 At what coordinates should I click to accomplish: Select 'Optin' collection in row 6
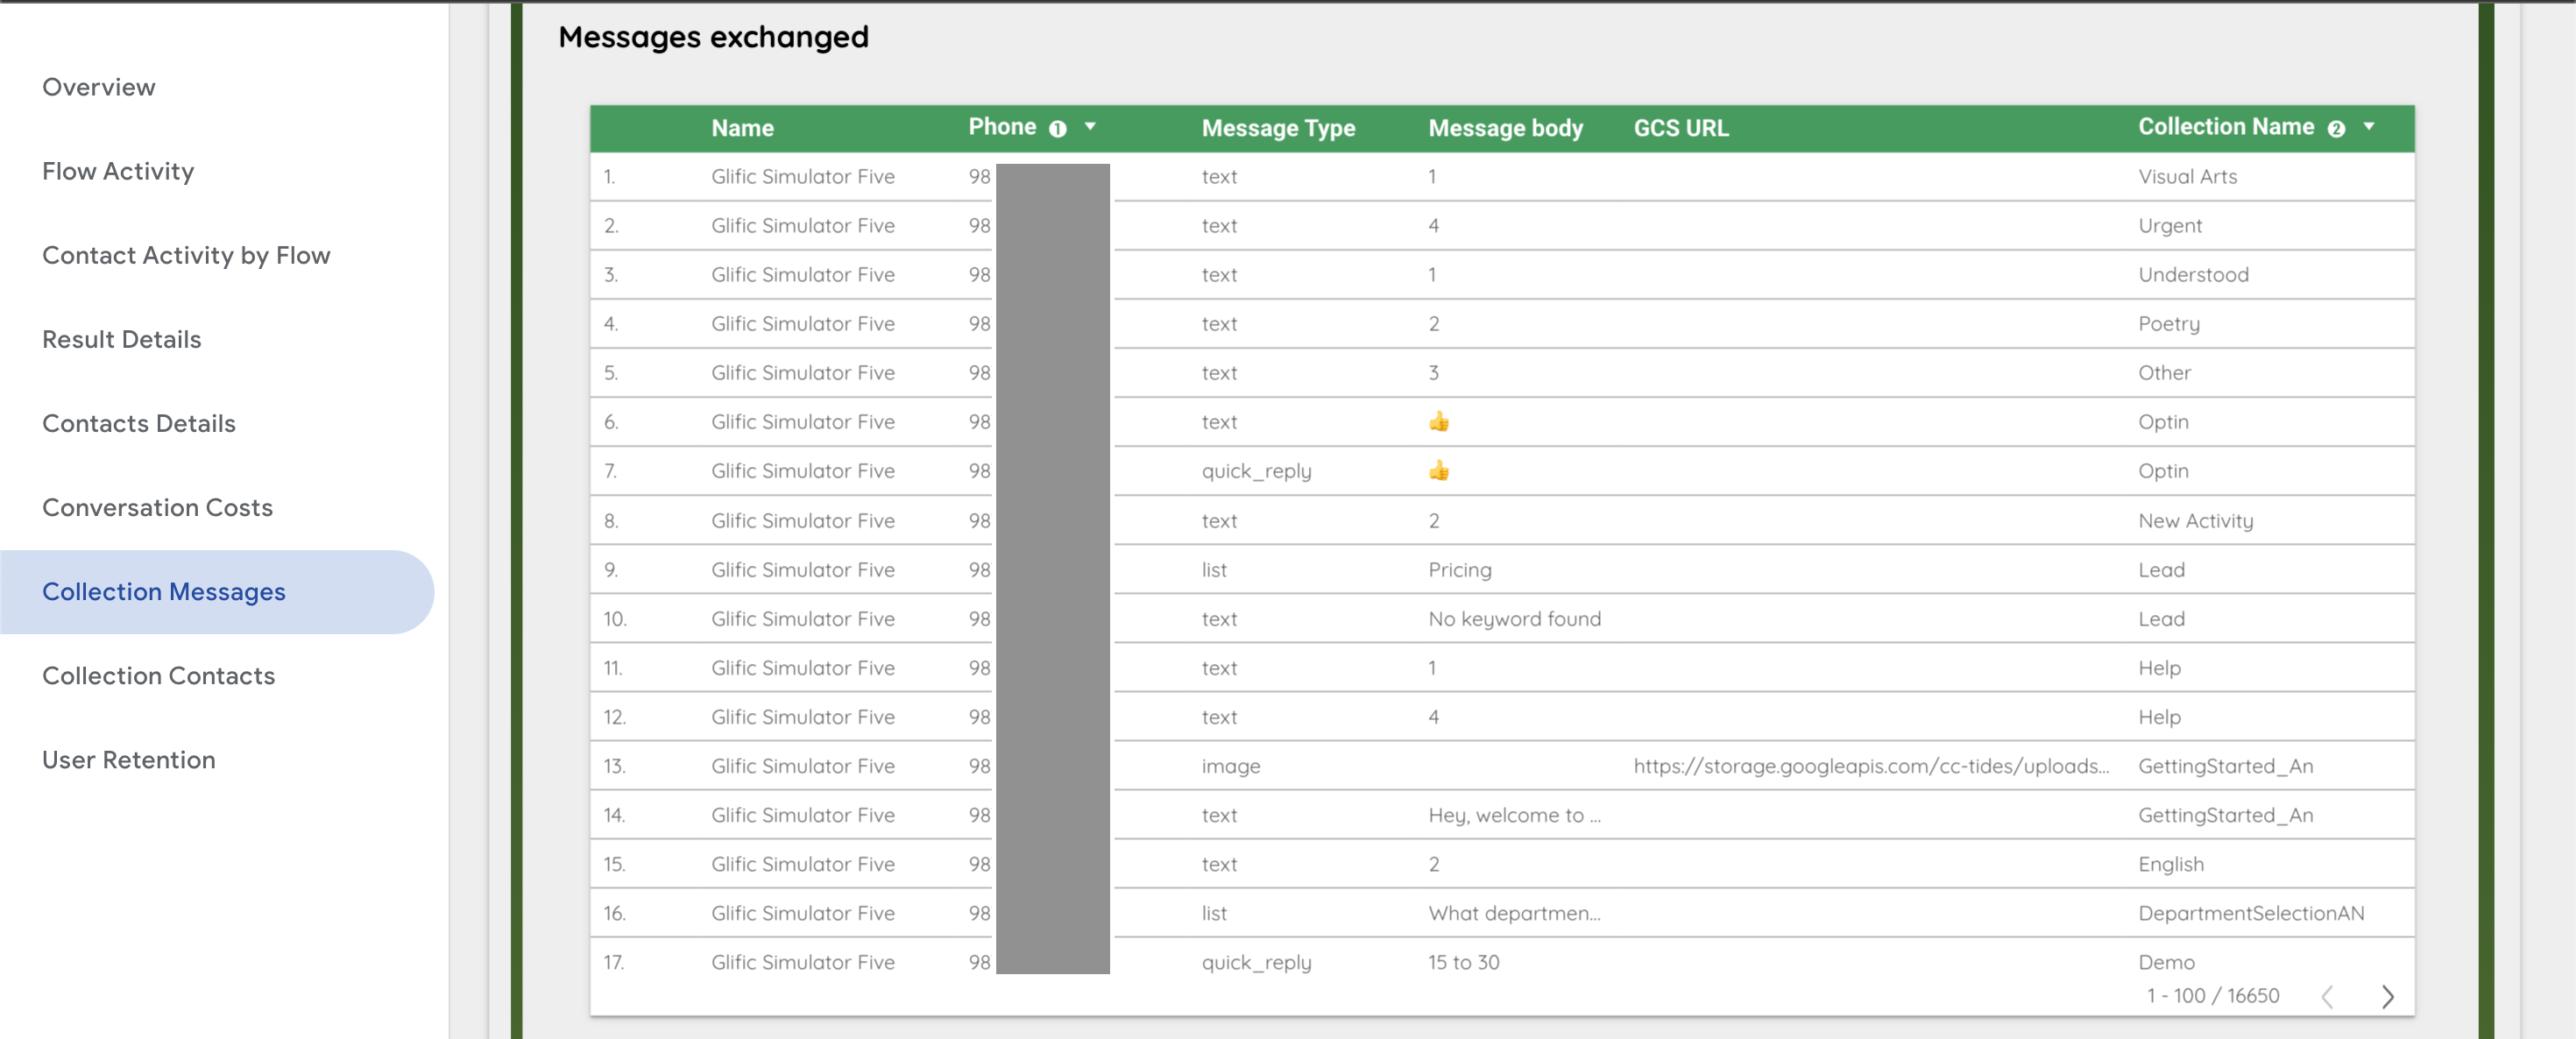pos(2163,422)
